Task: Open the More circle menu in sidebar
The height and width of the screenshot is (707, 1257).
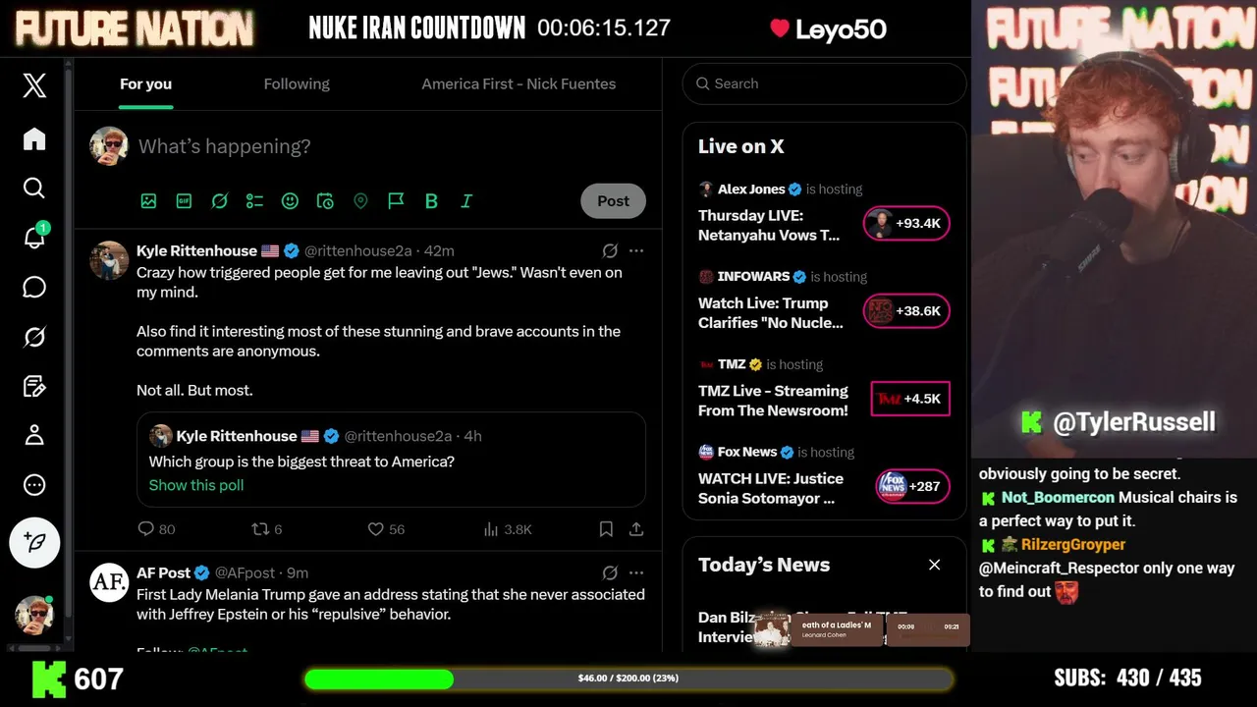Action: (x=34, y=485)
